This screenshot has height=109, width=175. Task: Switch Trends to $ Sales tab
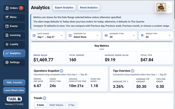[40, 105]
